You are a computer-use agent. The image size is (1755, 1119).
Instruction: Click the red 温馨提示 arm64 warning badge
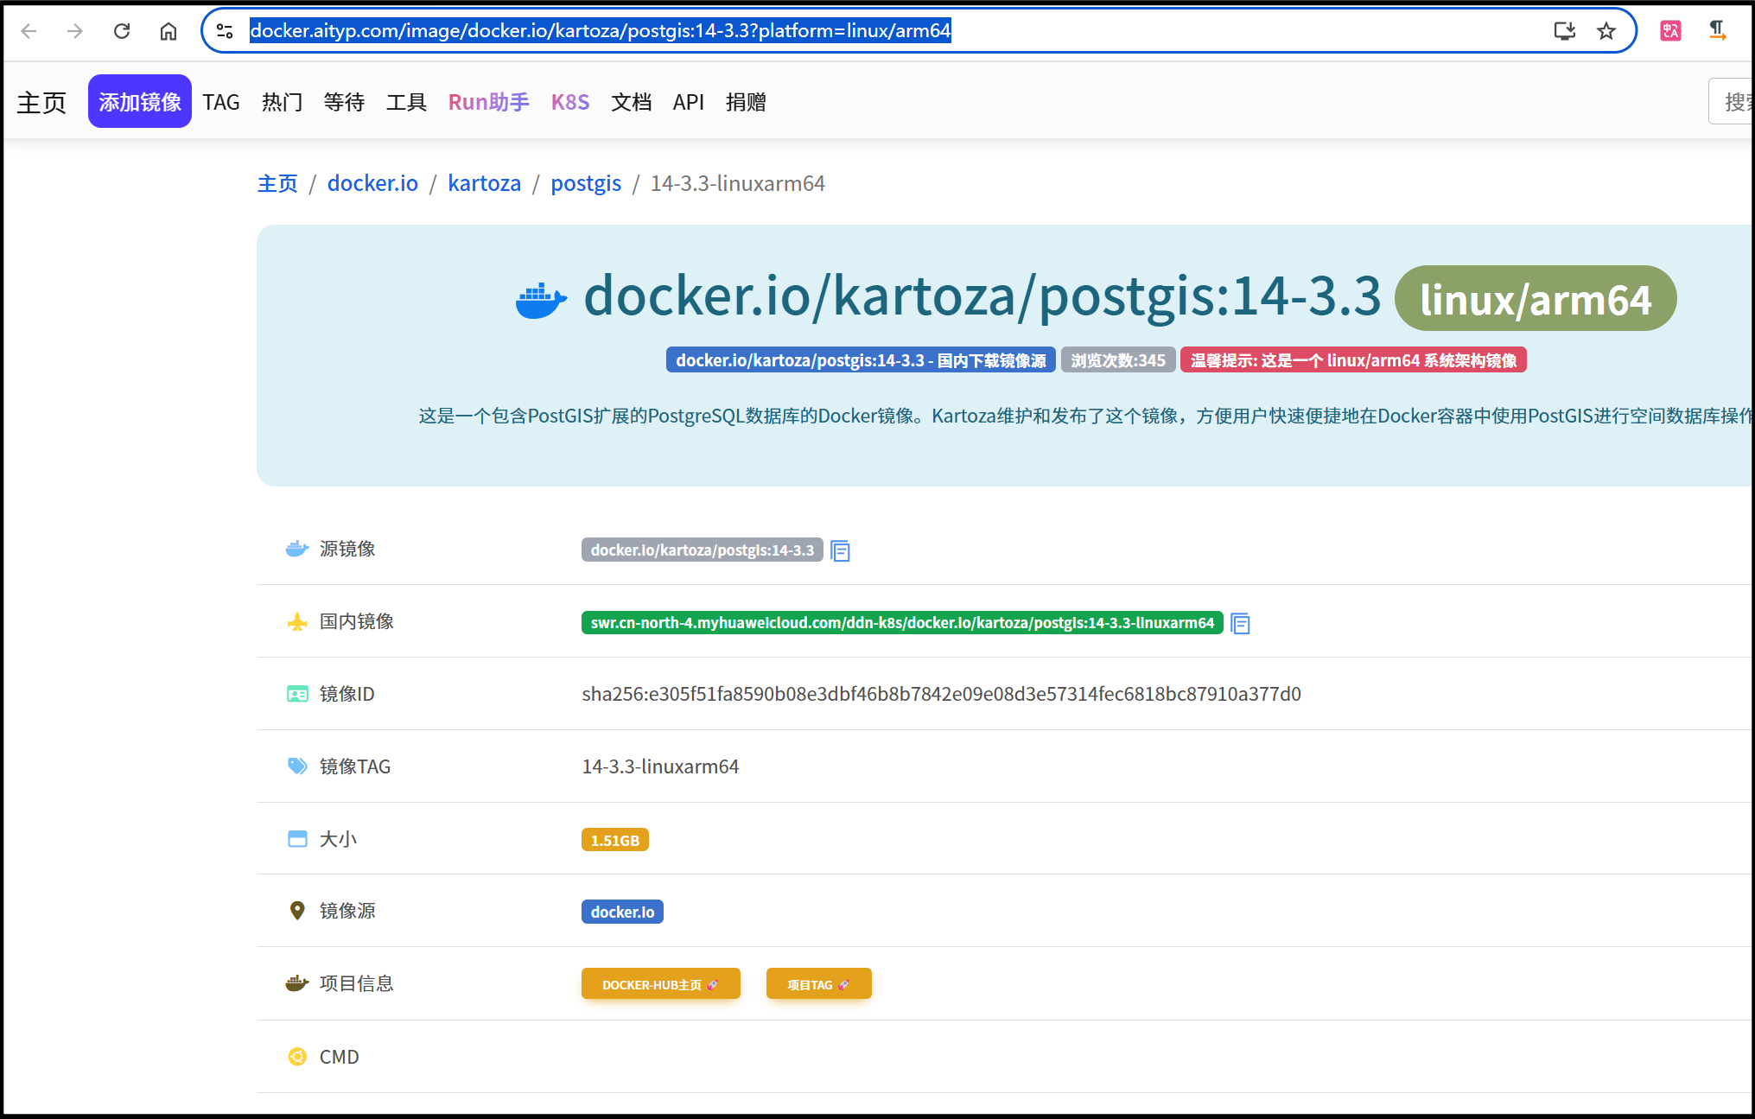click(x=1353, y=360)
